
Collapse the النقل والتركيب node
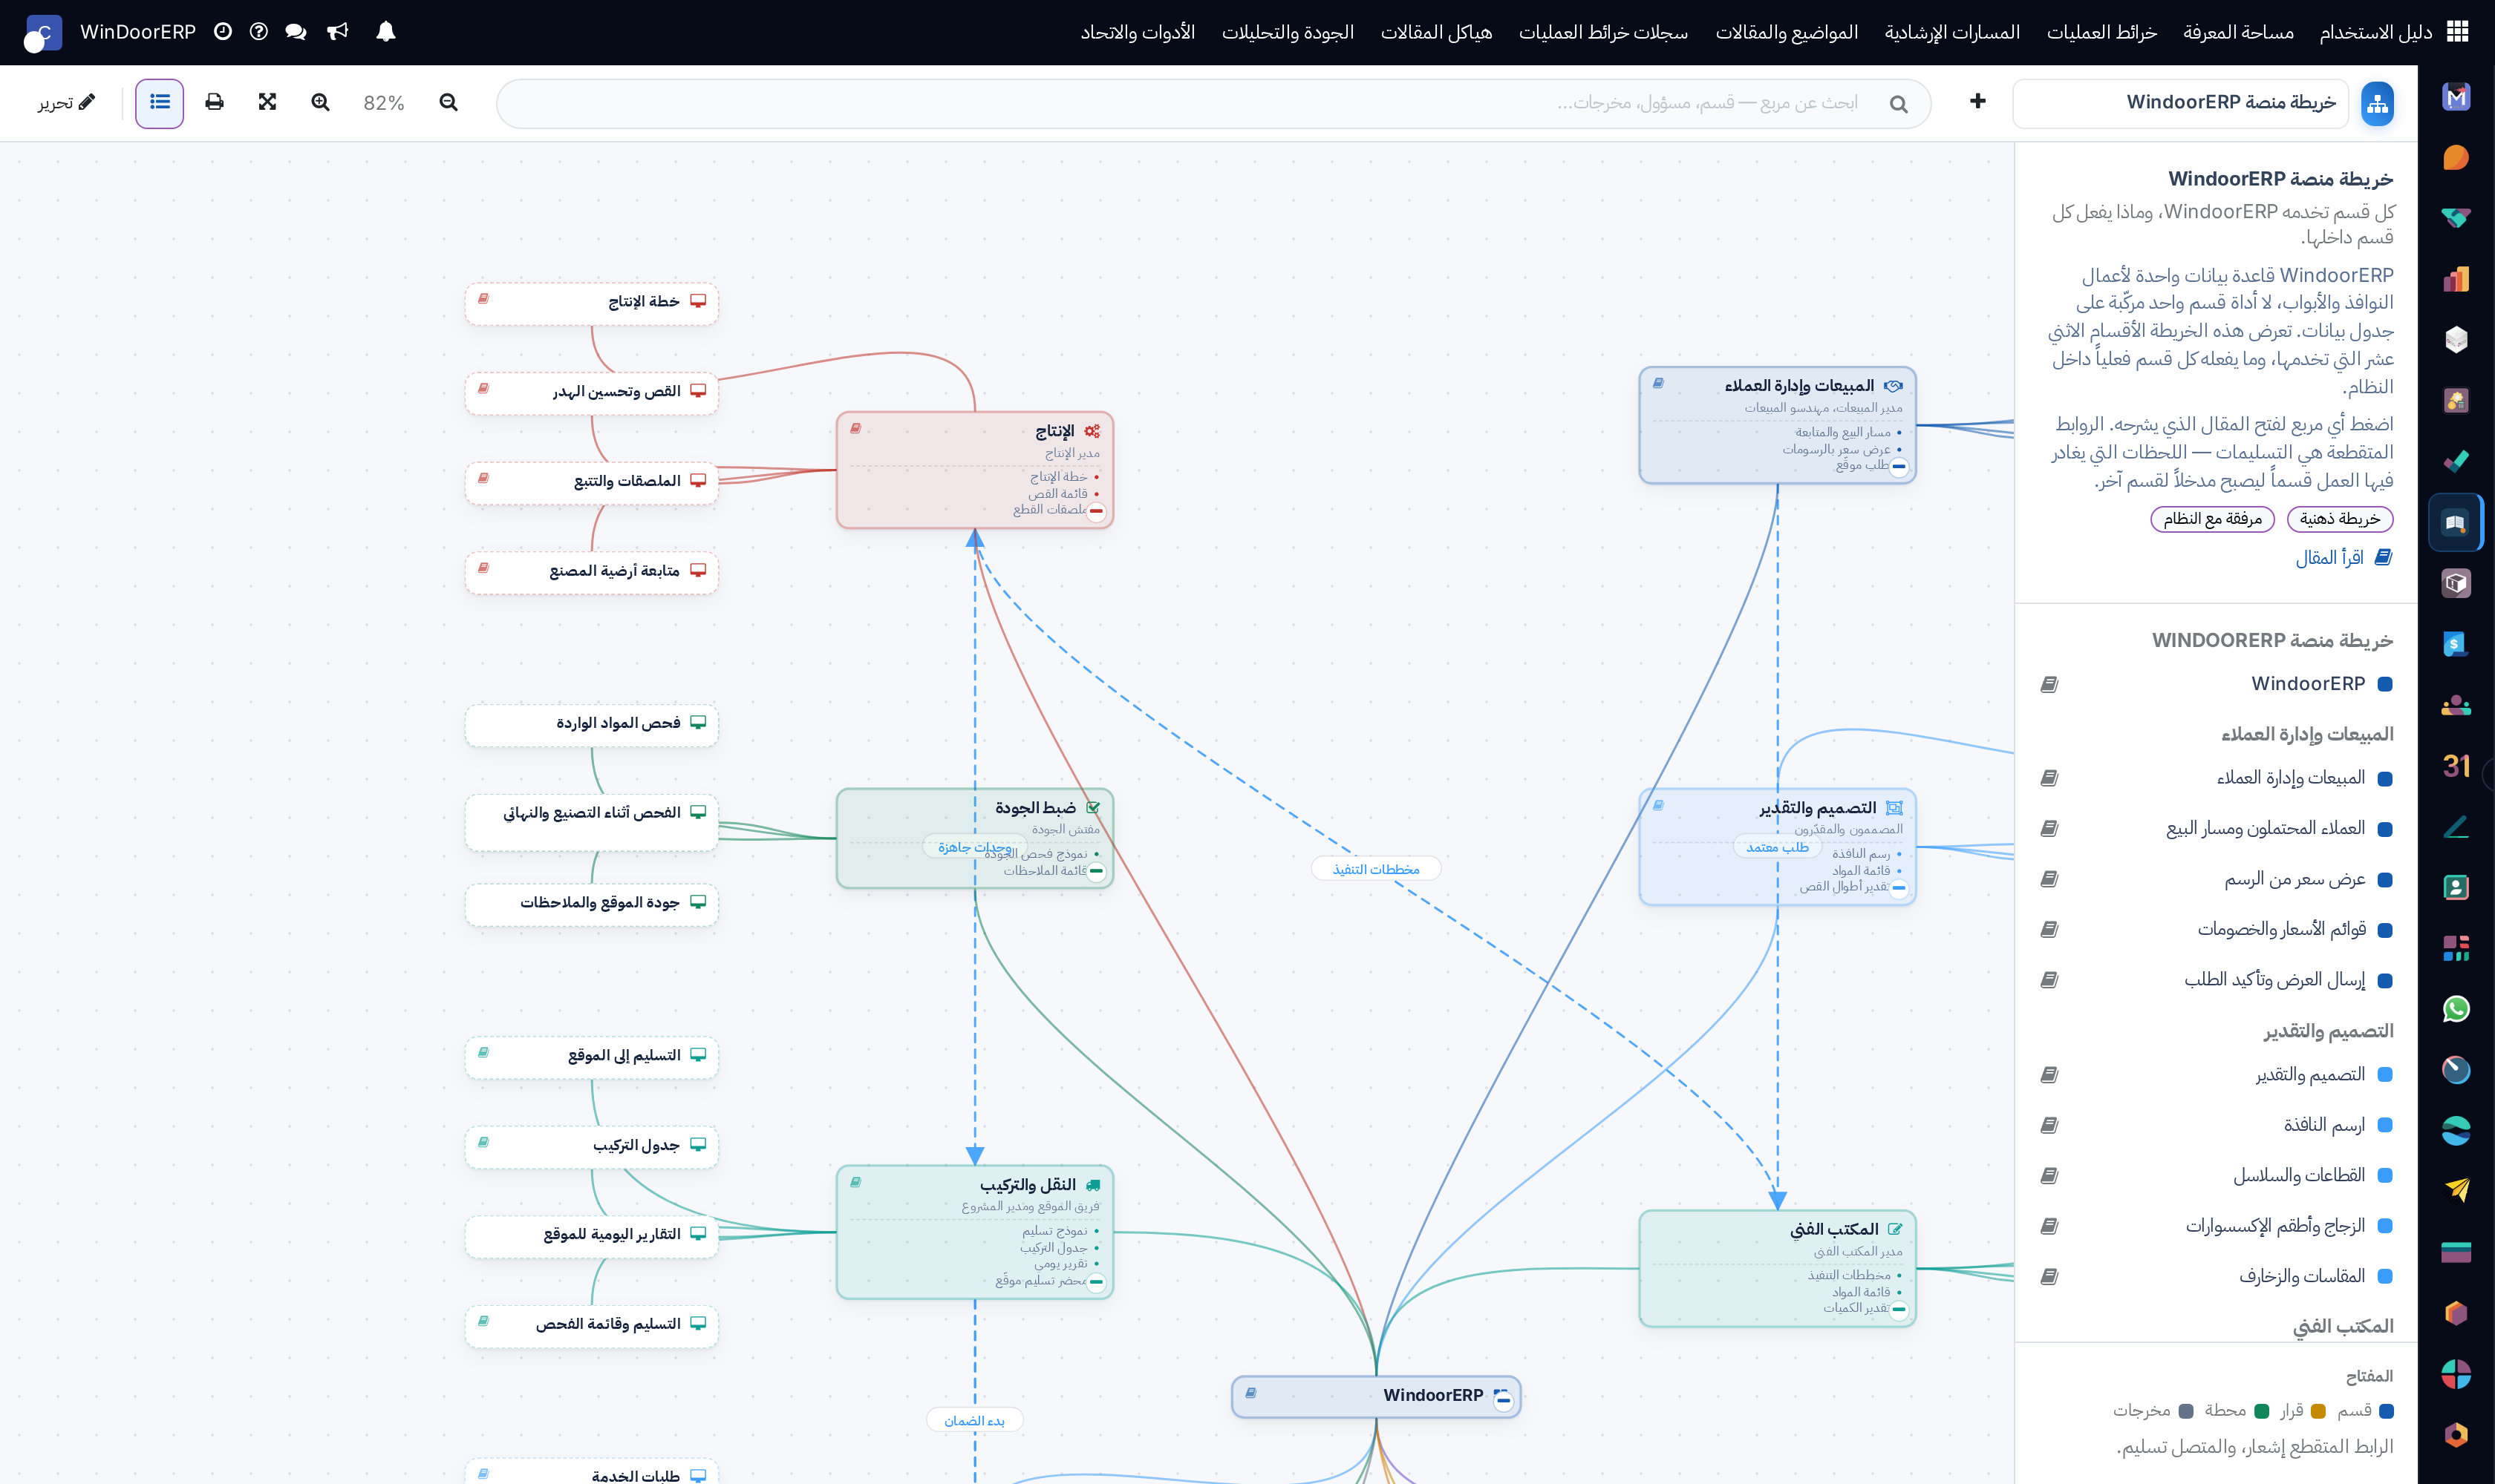point(1097,1282)
